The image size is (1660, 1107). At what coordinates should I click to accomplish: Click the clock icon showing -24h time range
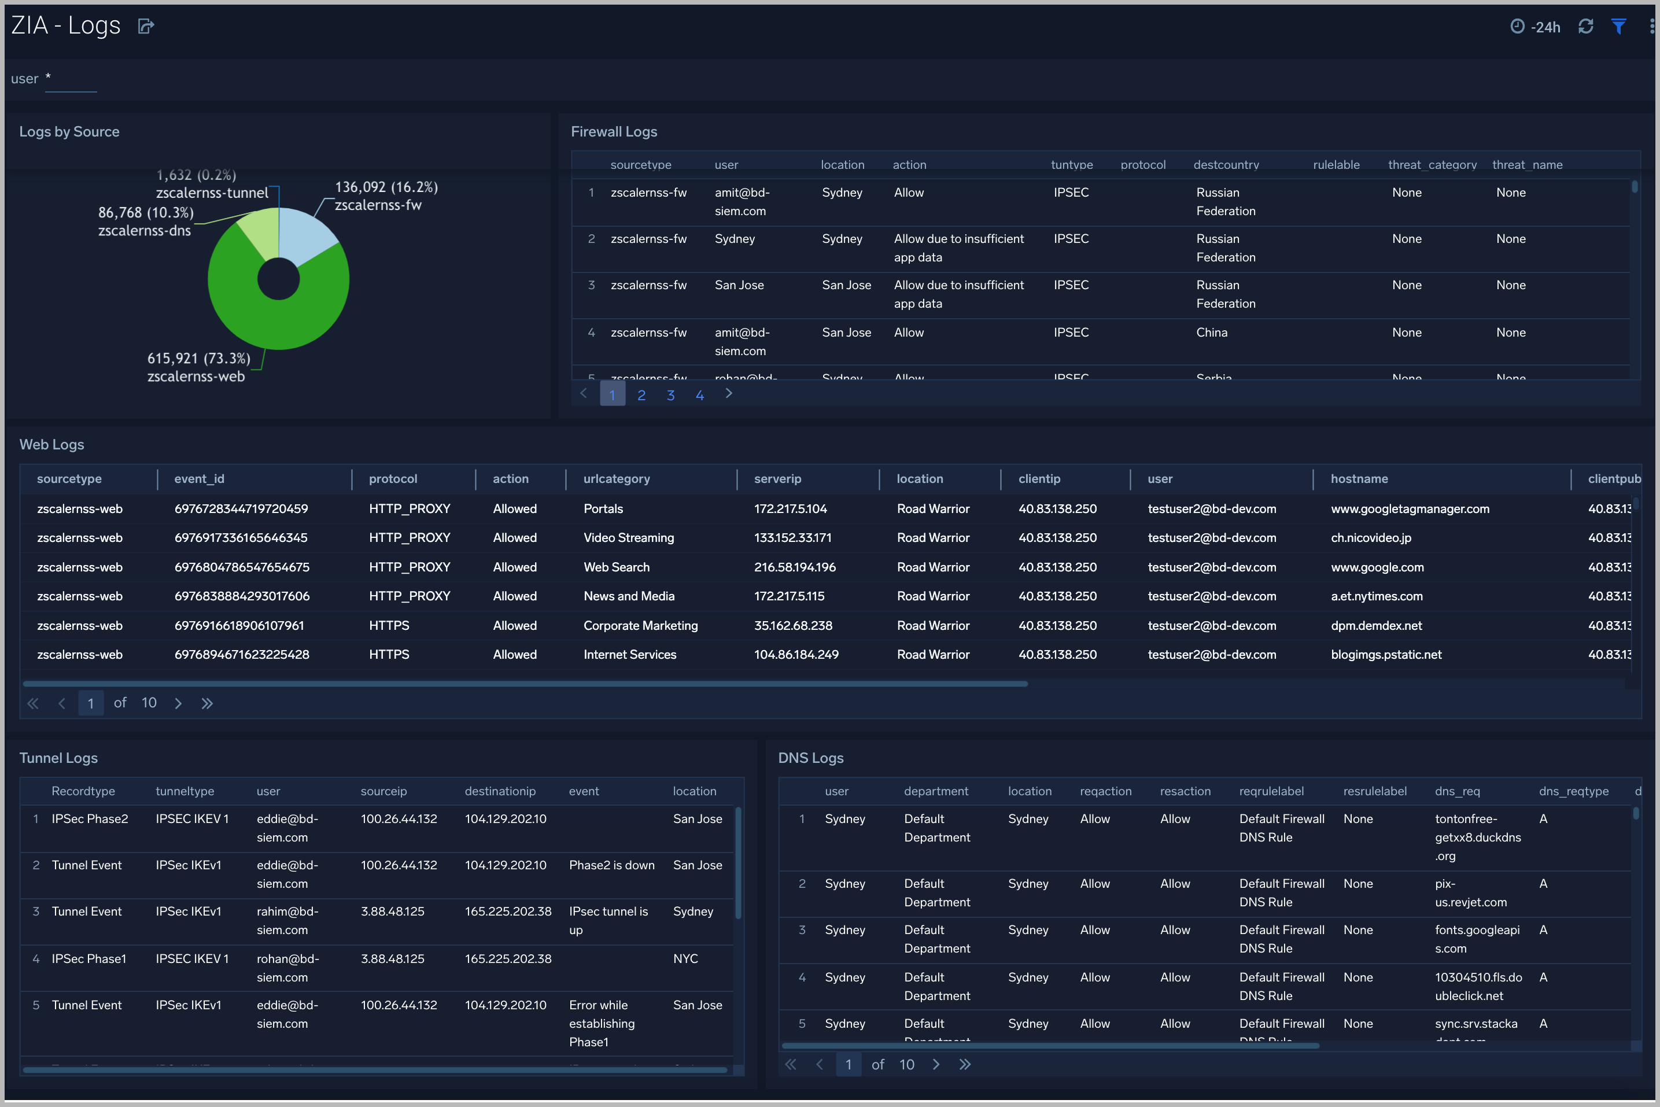click(x=1518, y=26)
